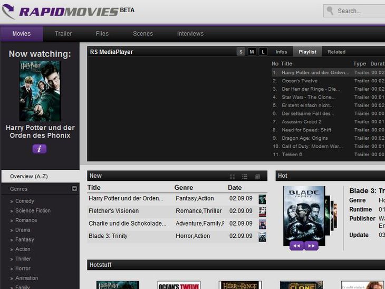Switch New panel to cover view icon
Image resolution: width=385 pixels, height=289 pixels.
click(x=257, y=177)
